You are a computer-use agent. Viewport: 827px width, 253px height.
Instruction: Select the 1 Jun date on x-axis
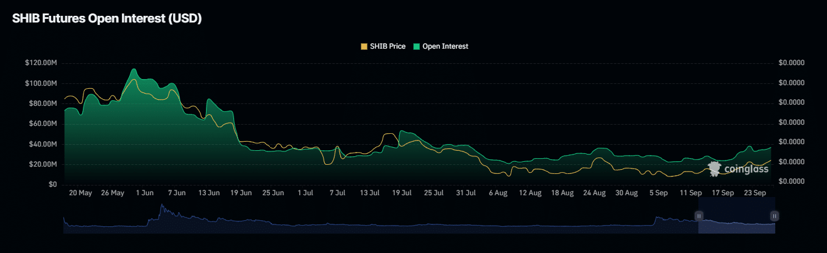click(x=145, y=193)
